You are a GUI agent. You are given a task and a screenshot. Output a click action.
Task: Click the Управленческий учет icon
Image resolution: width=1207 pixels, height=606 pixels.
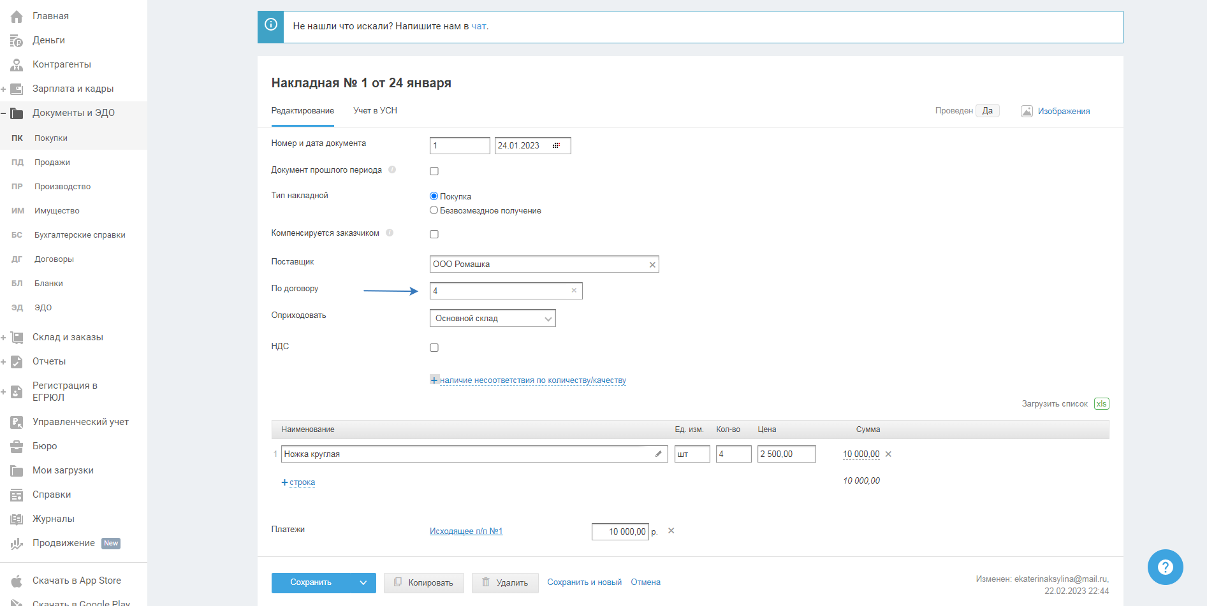pos(17,422)
